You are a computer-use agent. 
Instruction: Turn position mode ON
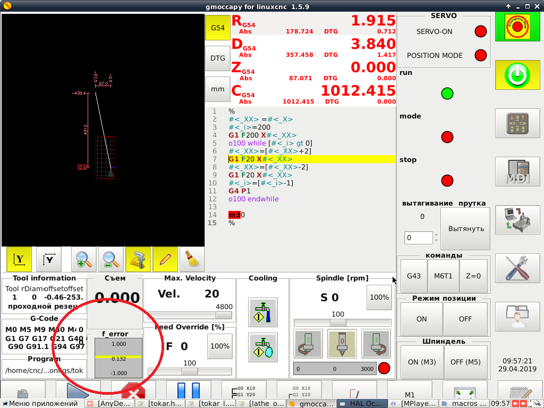pyautogui.click(x=421, y=319)
